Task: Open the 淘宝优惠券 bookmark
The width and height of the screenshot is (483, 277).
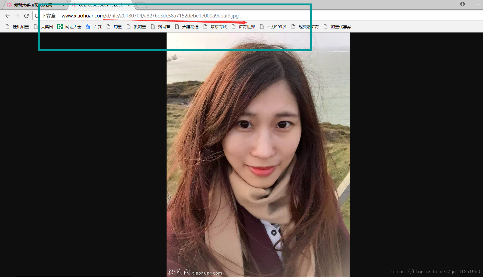Action: click(x=341, y=27)
